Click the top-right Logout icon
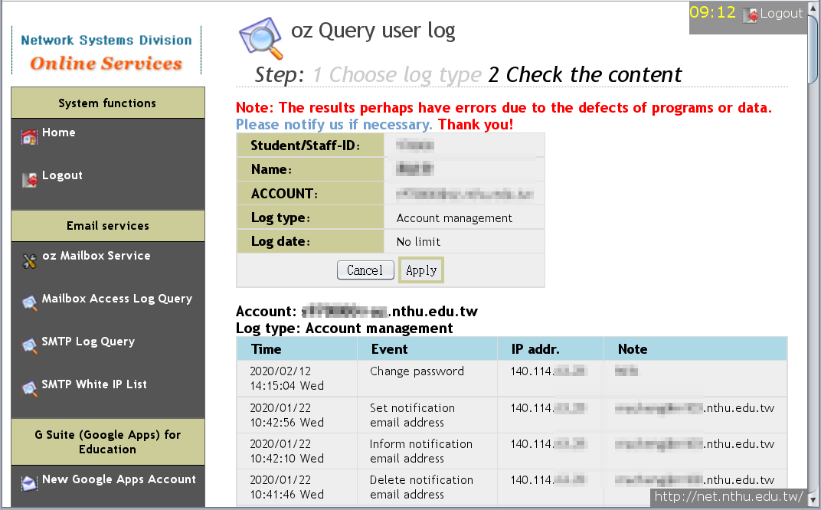Viewport: 821px width, 510px height. click(750, 15)
